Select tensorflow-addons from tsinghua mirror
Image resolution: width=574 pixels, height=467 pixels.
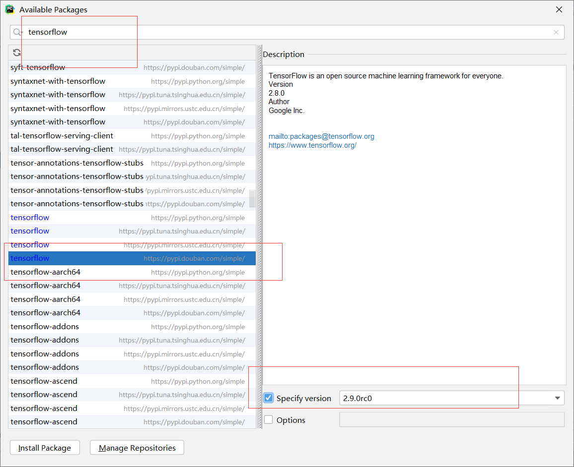pos(132,340)
